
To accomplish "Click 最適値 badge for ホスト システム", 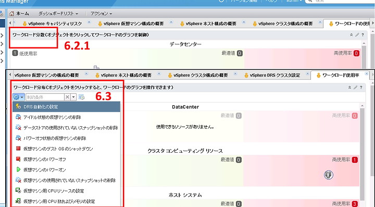I will (x=239, y=204).
